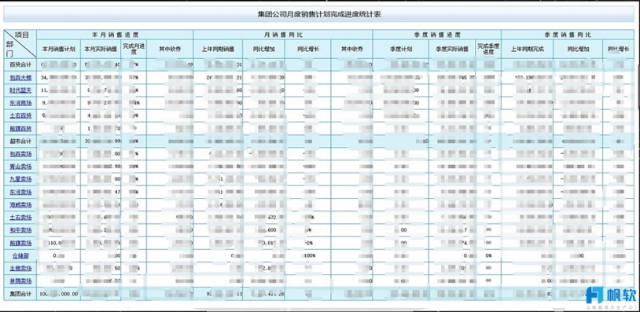Image resolution: width=640 pixels, height=312 pixels.
Task: Open the 前旗百货 link
Action: tap(20, 128)
